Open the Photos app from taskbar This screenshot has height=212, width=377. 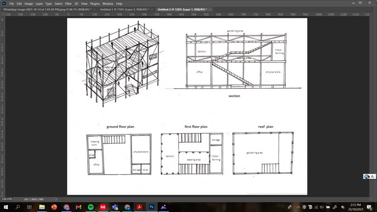(x=164, y=207)
